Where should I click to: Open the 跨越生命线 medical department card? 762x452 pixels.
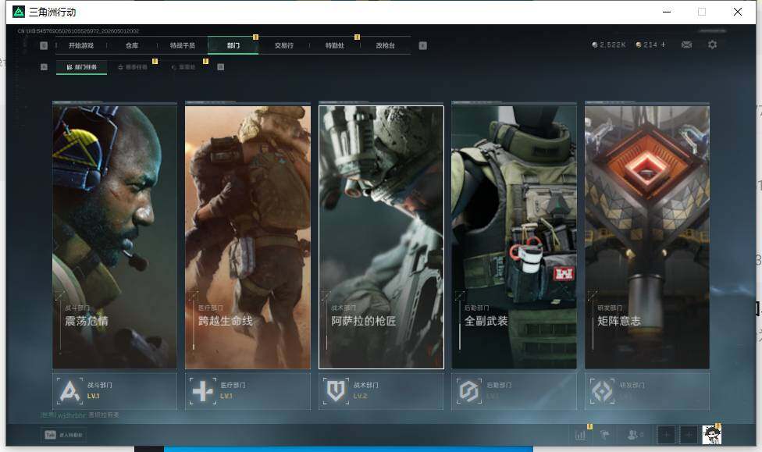[247, 237]
